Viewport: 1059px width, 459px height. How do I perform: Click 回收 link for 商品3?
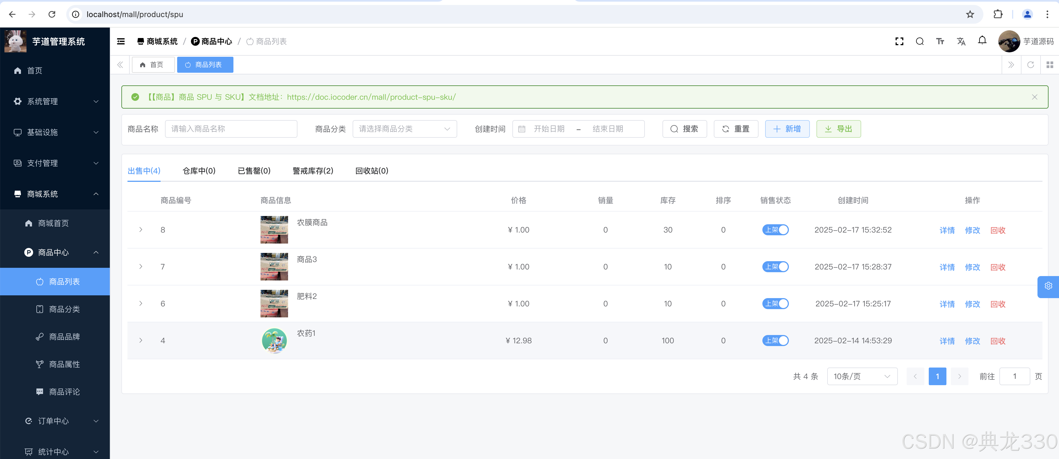997,267
